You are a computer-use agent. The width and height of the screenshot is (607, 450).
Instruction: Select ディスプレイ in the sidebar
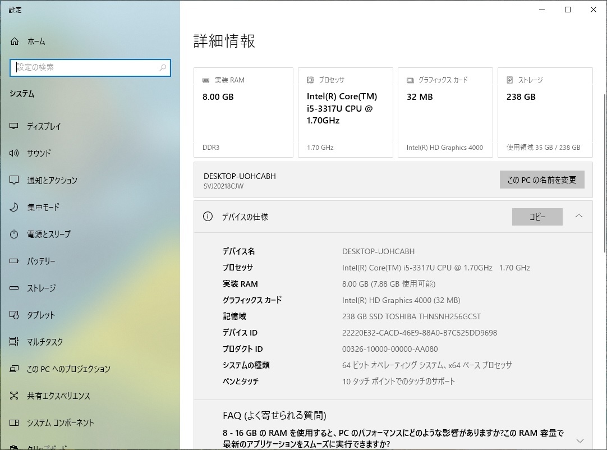(90, 126)
